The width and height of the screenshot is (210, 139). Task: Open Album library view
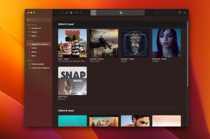coord(39,52)
